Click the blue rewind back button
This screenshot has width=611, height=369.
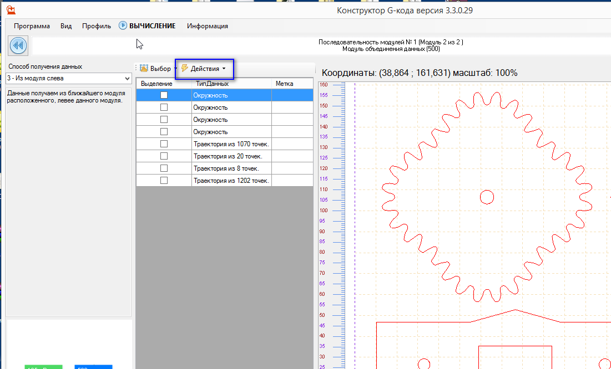[18, 45]
